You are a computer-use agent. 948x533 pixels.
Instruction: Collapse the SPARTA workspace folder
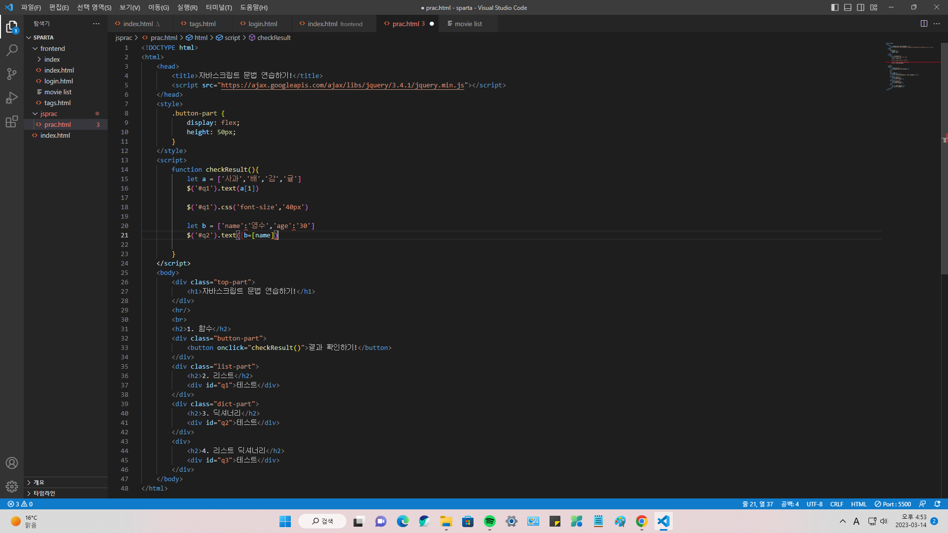[x=66, y=38]
